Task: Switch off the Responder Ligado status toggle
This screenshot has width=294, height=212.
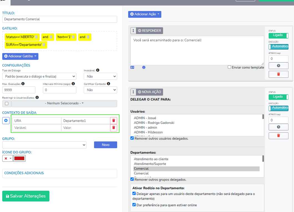Action: (278, 35)
